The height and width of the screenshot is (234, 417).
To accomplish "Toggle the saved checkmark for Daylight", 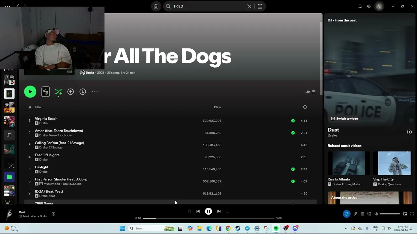I will [x=293, y=169].
